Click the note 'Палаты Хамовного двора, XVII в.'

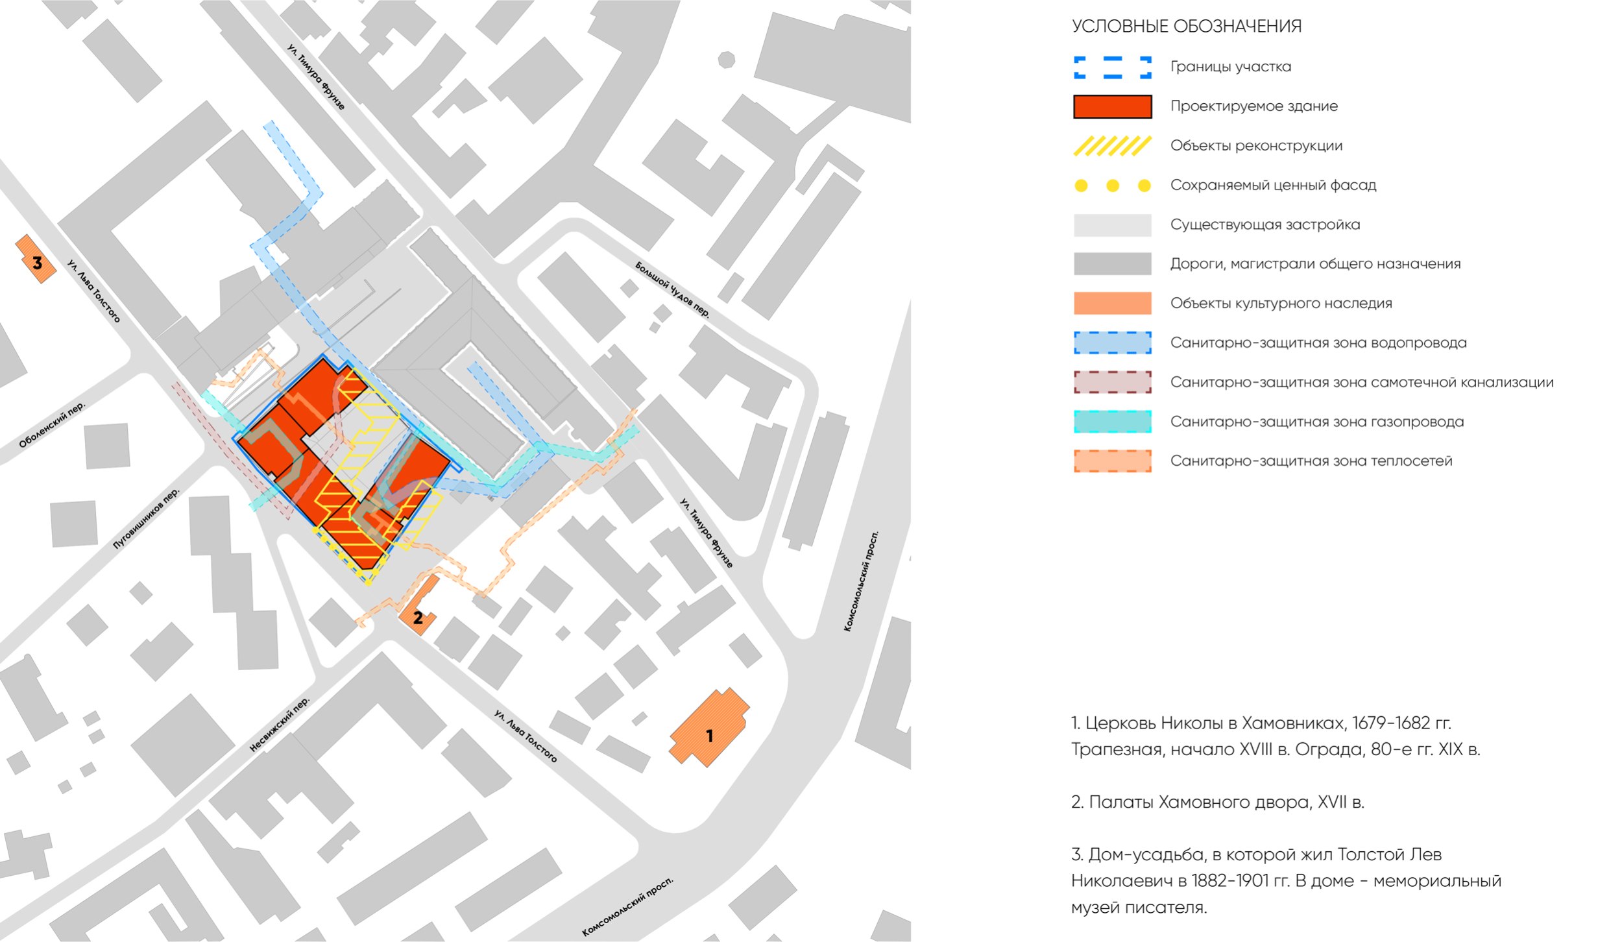click(1217, 803)
